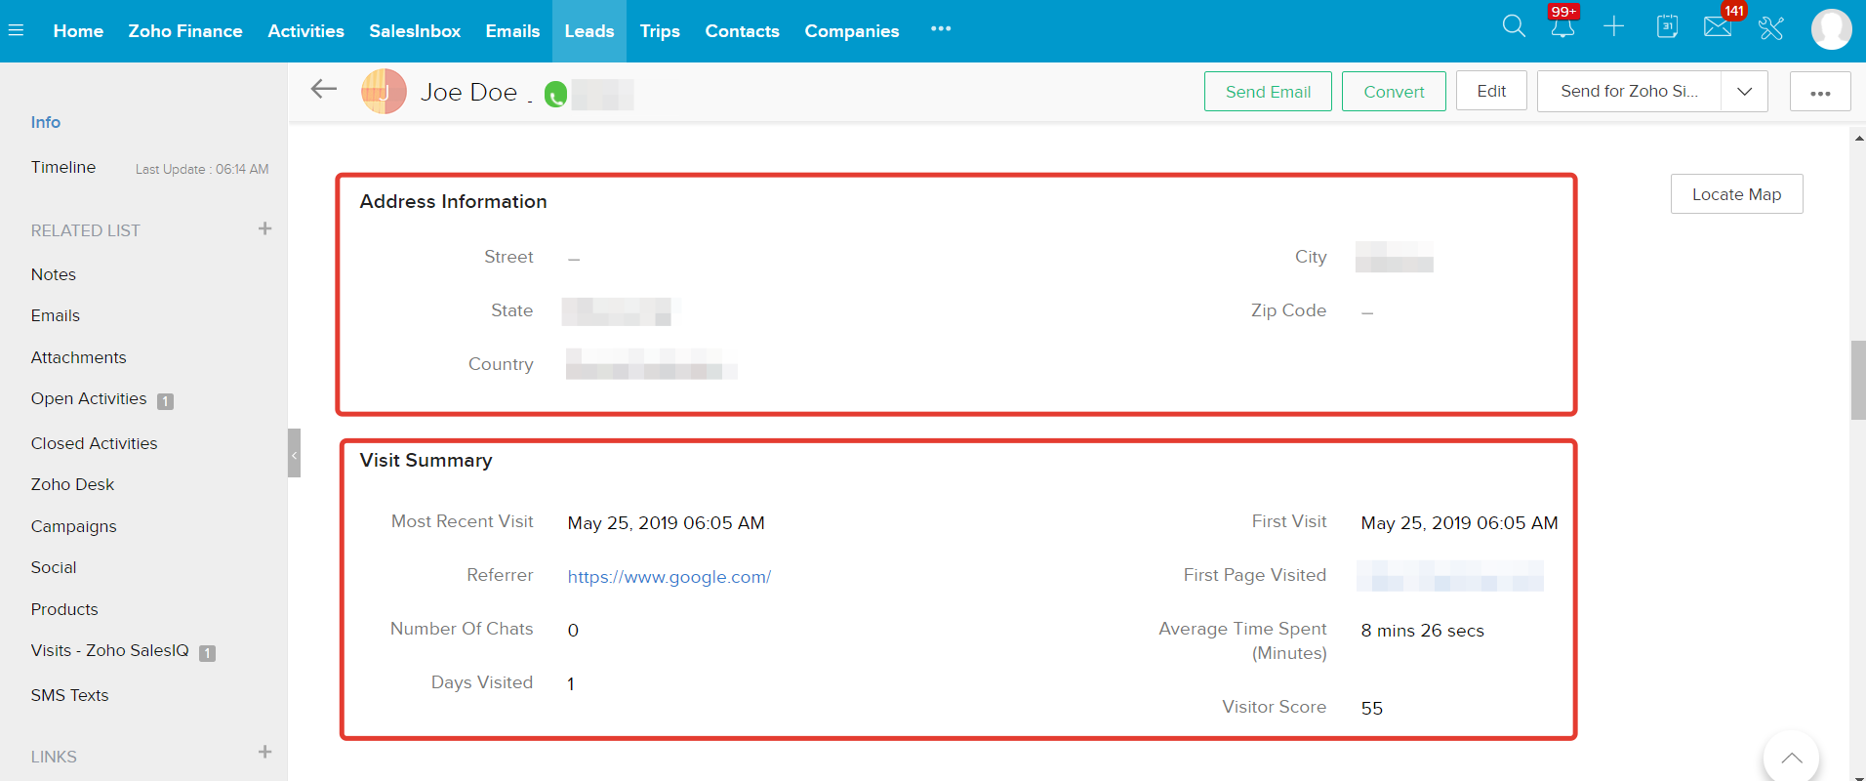Screen dimensions: 1866x781
Task: Open the Zoho Finance tab
Action: coord(185,31)
